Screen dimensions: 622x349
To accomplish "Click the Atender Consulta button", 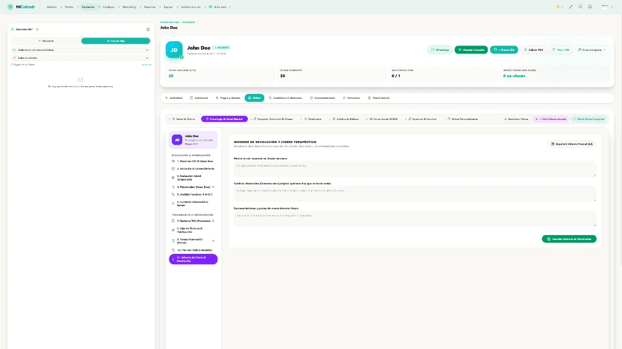I will click(x=471, y=50).
